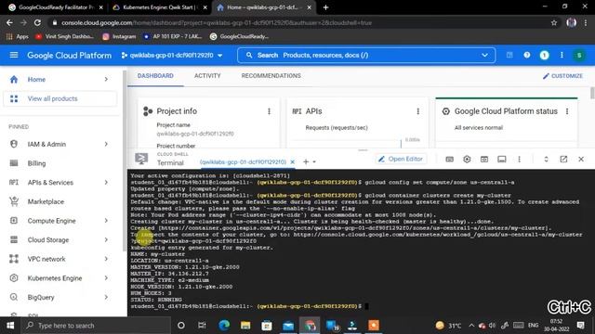Open Microsoft Edge from the taskbar
595x334 pixels.
(x=224, y=326)
